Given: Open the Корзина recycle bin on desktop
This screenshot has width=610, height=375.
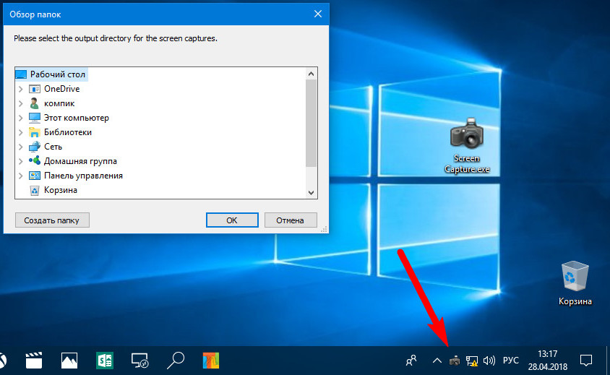Looking at the screenshot, I should (575, 283).
